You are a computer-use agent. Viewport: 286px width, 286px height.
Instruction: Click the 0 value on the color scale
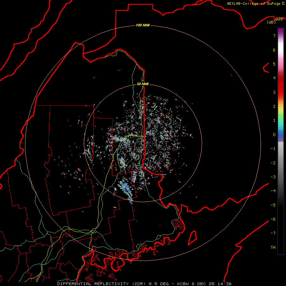(274, 135)
